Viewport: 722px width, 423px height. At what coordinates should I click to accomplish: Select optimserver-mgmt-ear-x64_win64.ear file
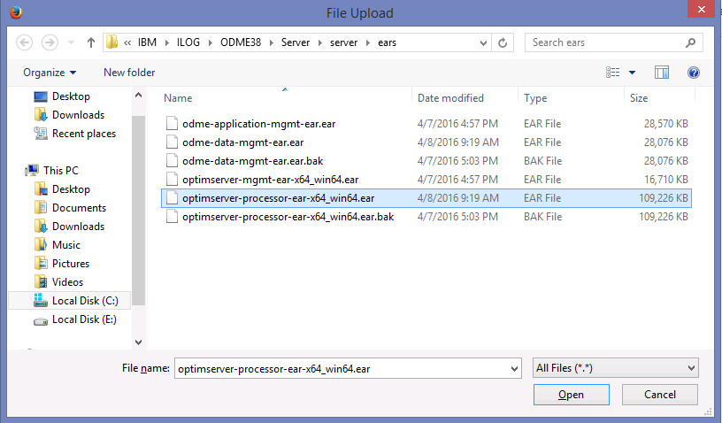270,180
